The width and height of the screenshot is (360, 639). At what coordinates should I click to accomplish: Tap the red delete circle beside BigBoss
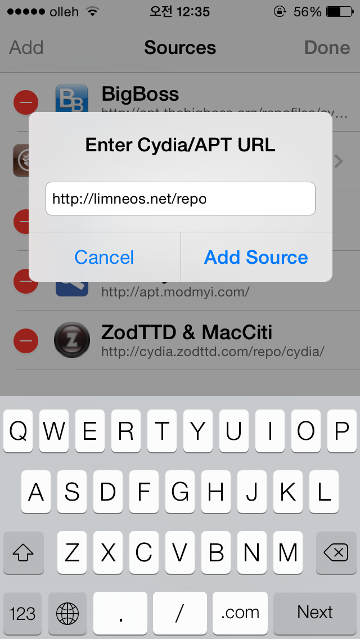coord(26,102)
